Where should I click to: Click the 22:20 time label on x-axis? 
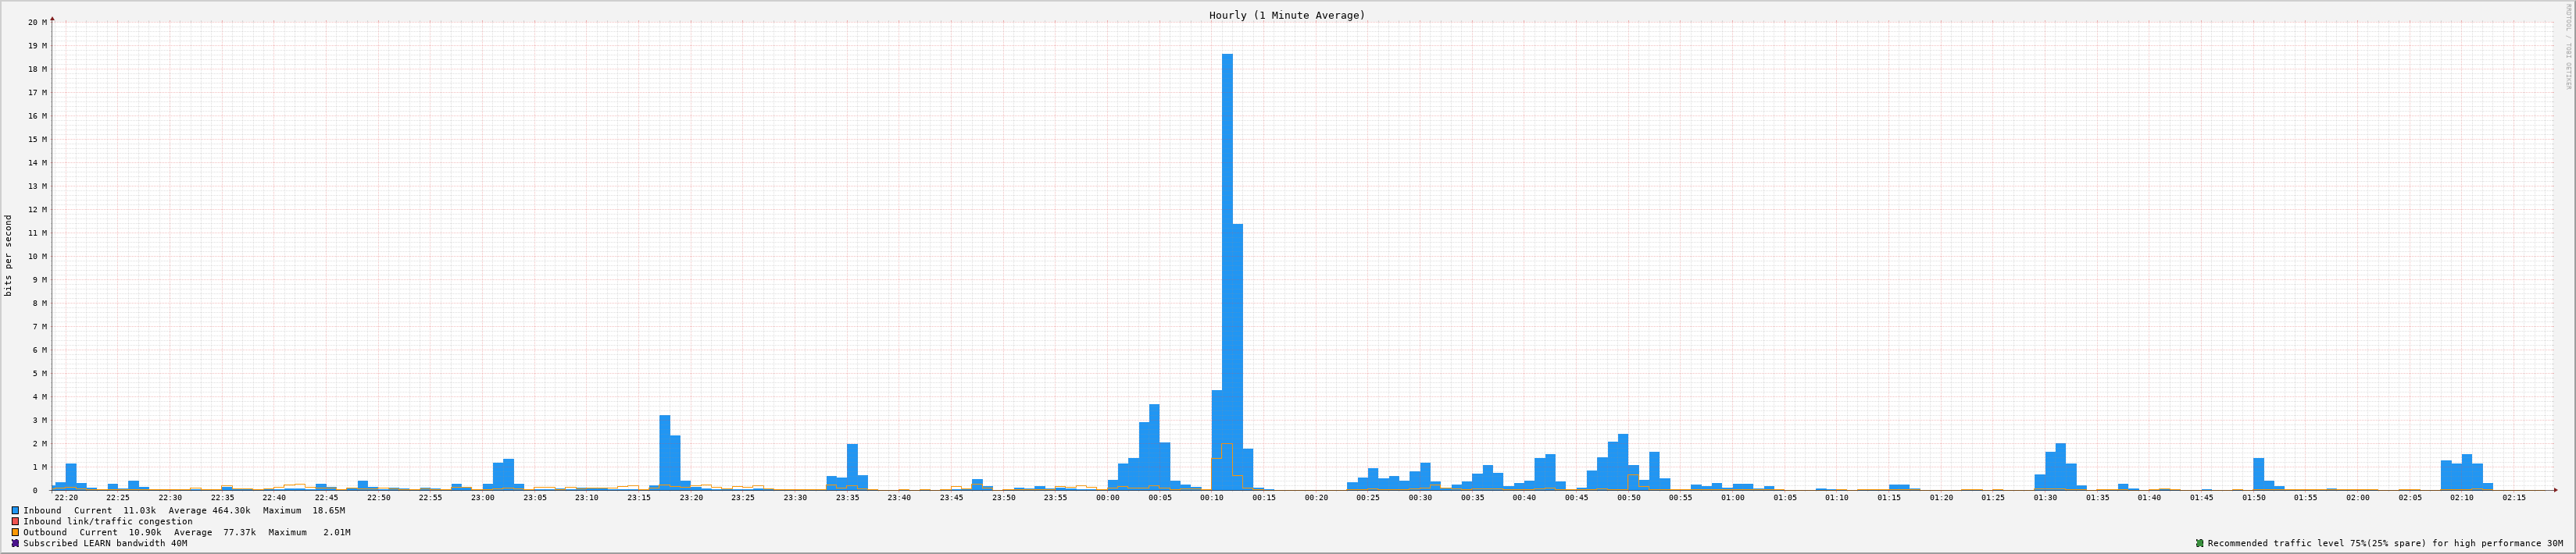66,497
